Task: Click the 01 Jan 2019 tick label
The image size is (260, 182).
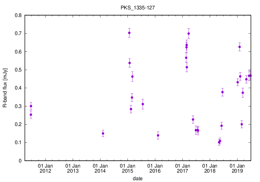Action: (237, 168)
